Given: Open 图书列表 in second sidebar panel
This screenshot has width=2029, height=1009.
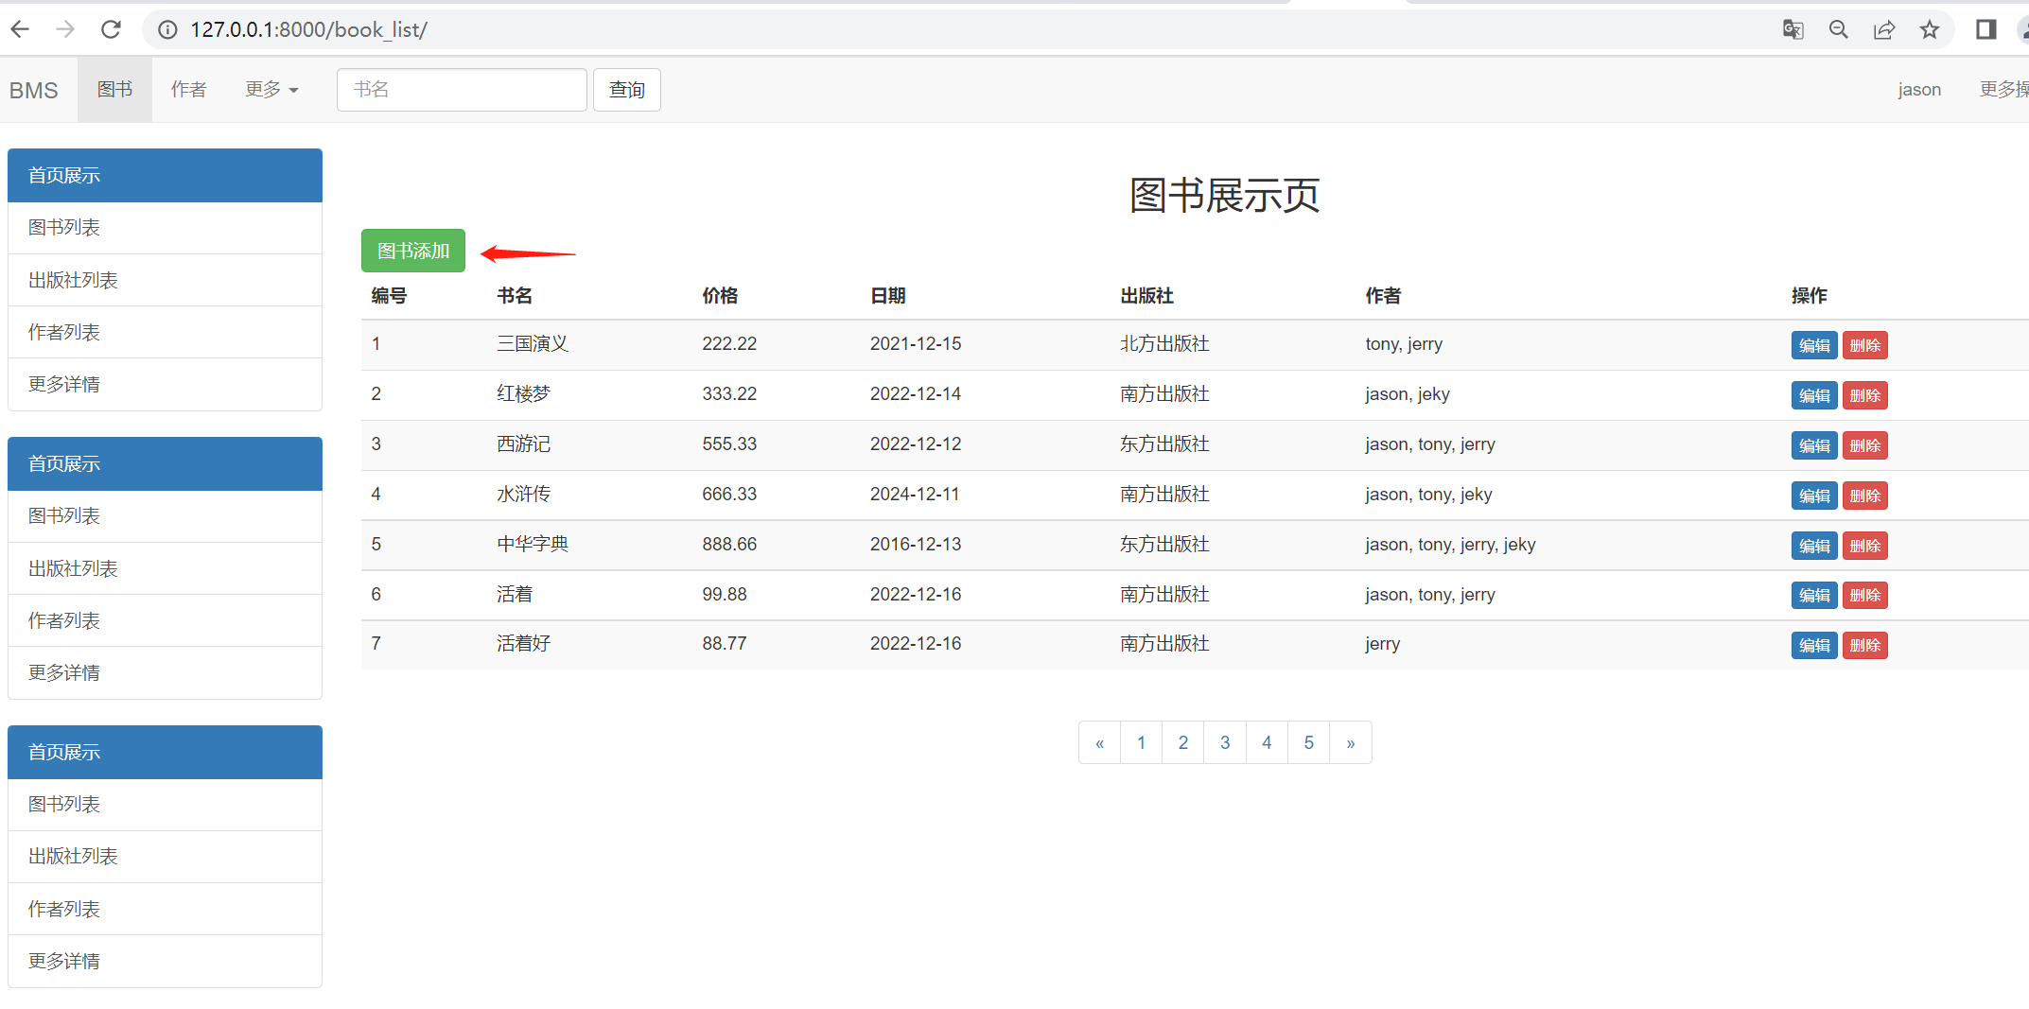Looking at the screenshot, I should click(165, 516).
